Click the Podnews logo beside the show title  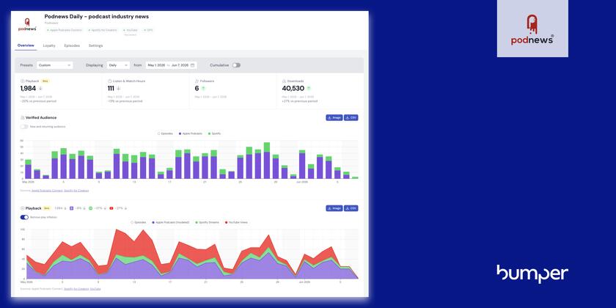click(27, 24)
